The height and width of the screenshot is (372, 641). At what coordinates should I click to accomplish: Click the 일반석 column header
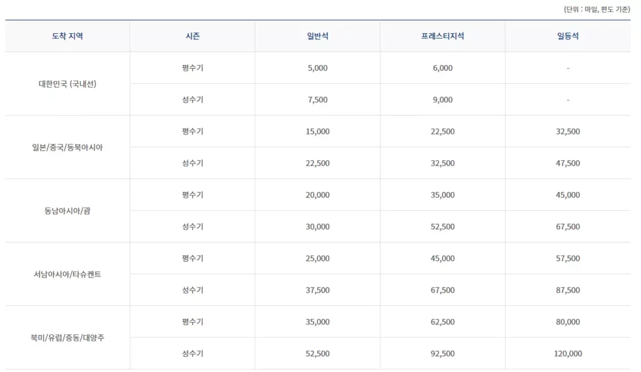(x=317, y=36)
